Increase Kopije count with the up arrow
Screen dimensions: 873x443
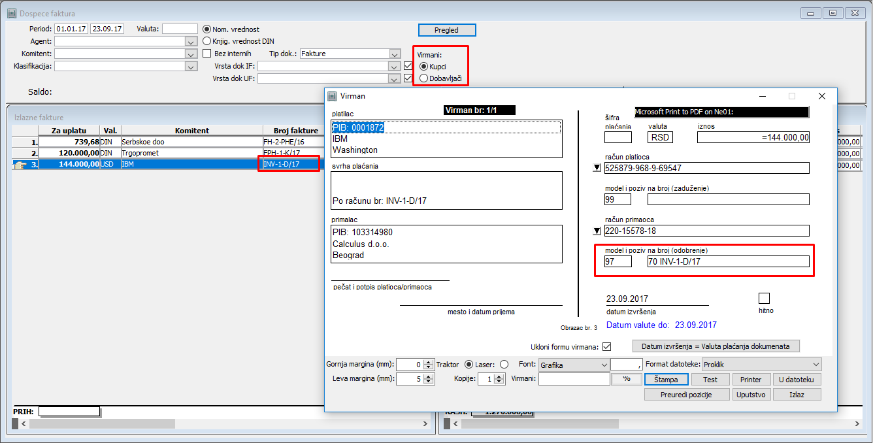point(501,376)
